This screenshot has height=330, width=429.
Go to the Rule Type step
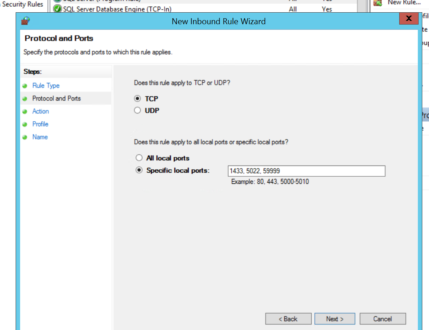pos(46,86)
